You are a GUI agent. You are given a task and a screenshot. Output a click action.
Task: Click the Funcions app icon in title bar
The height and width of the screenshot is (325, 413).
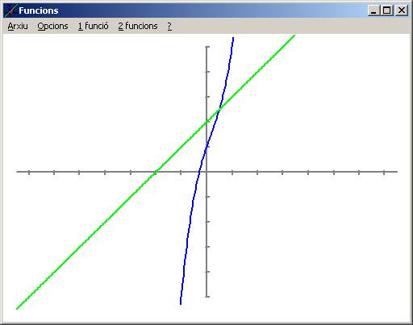(x=11, y=10)
